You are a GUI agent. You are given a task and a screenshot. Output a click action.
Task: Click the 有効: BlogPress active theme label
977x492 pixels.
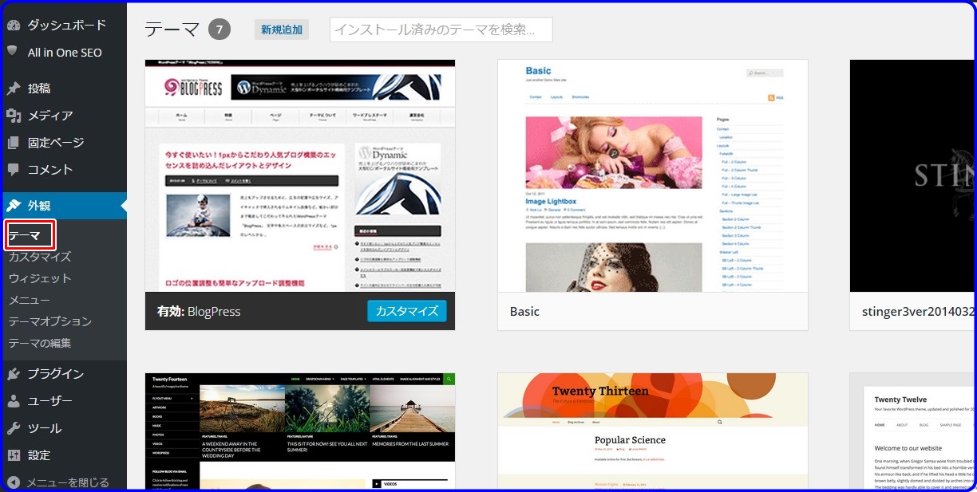click(199, 311)
